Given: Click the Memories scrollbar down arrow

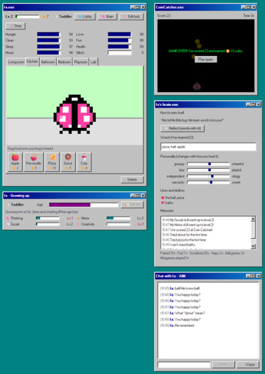Looking at the screenshot, I should pyautogui.click(x=253, y=247).
